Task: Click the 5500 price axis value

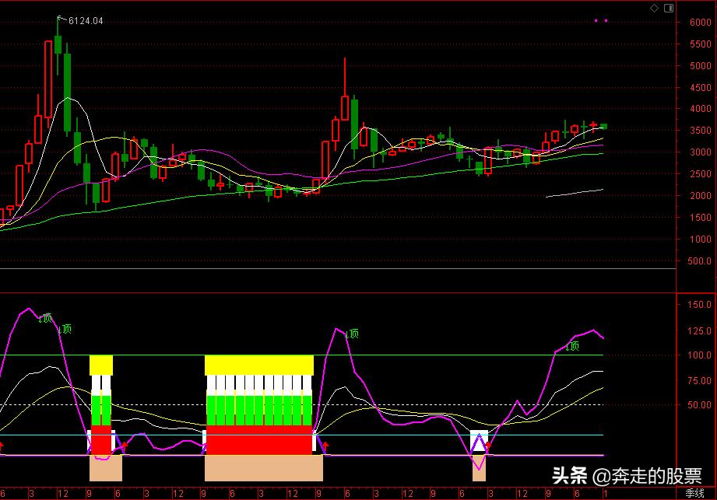Action: tap(700, 44)
